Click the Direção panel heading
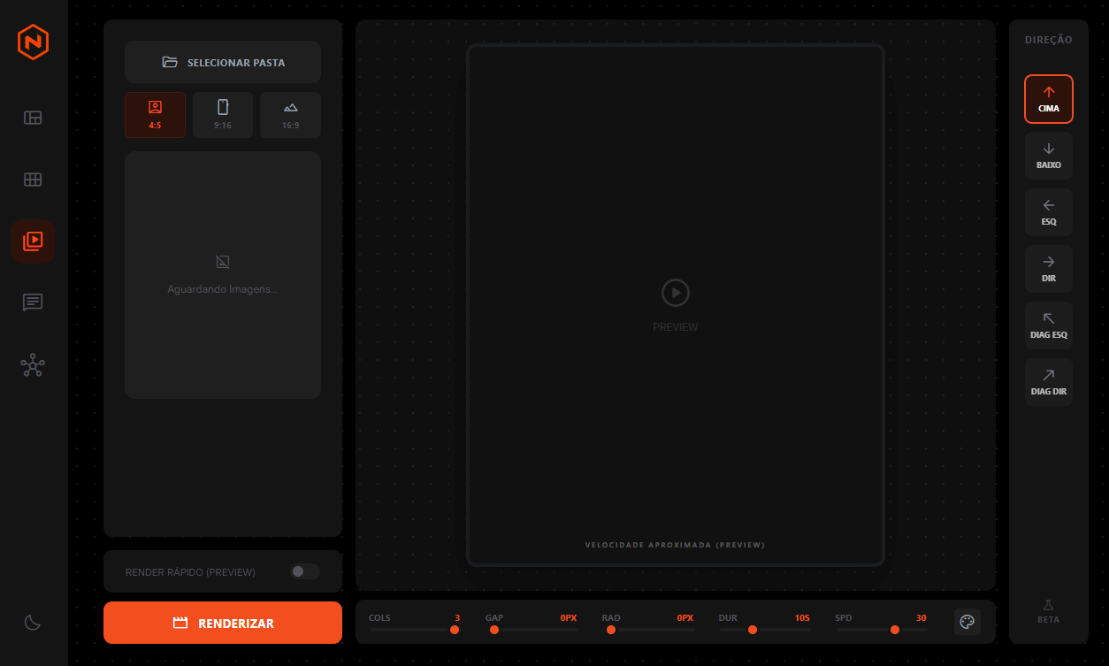1109x666 pixels. point(1049,40)
